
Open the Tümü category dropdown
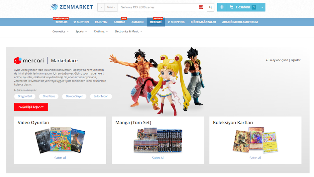click(x=111, y=7)
